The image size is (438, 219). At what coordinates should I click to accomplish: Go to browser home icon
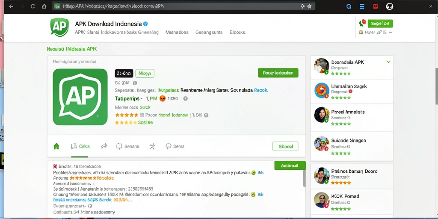coord(44,6)
